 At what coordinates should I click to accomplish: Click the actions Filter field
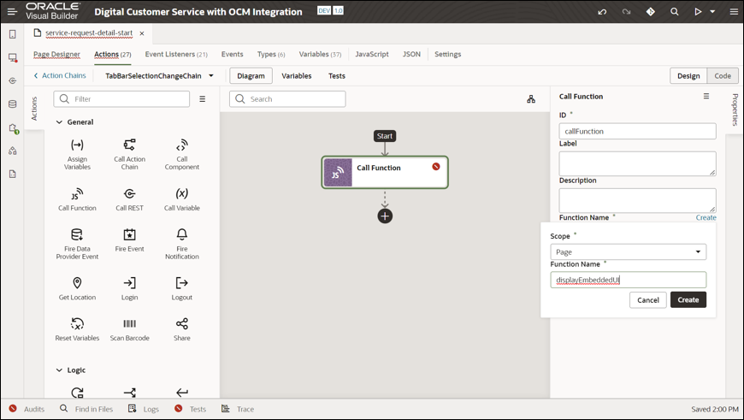121,98
